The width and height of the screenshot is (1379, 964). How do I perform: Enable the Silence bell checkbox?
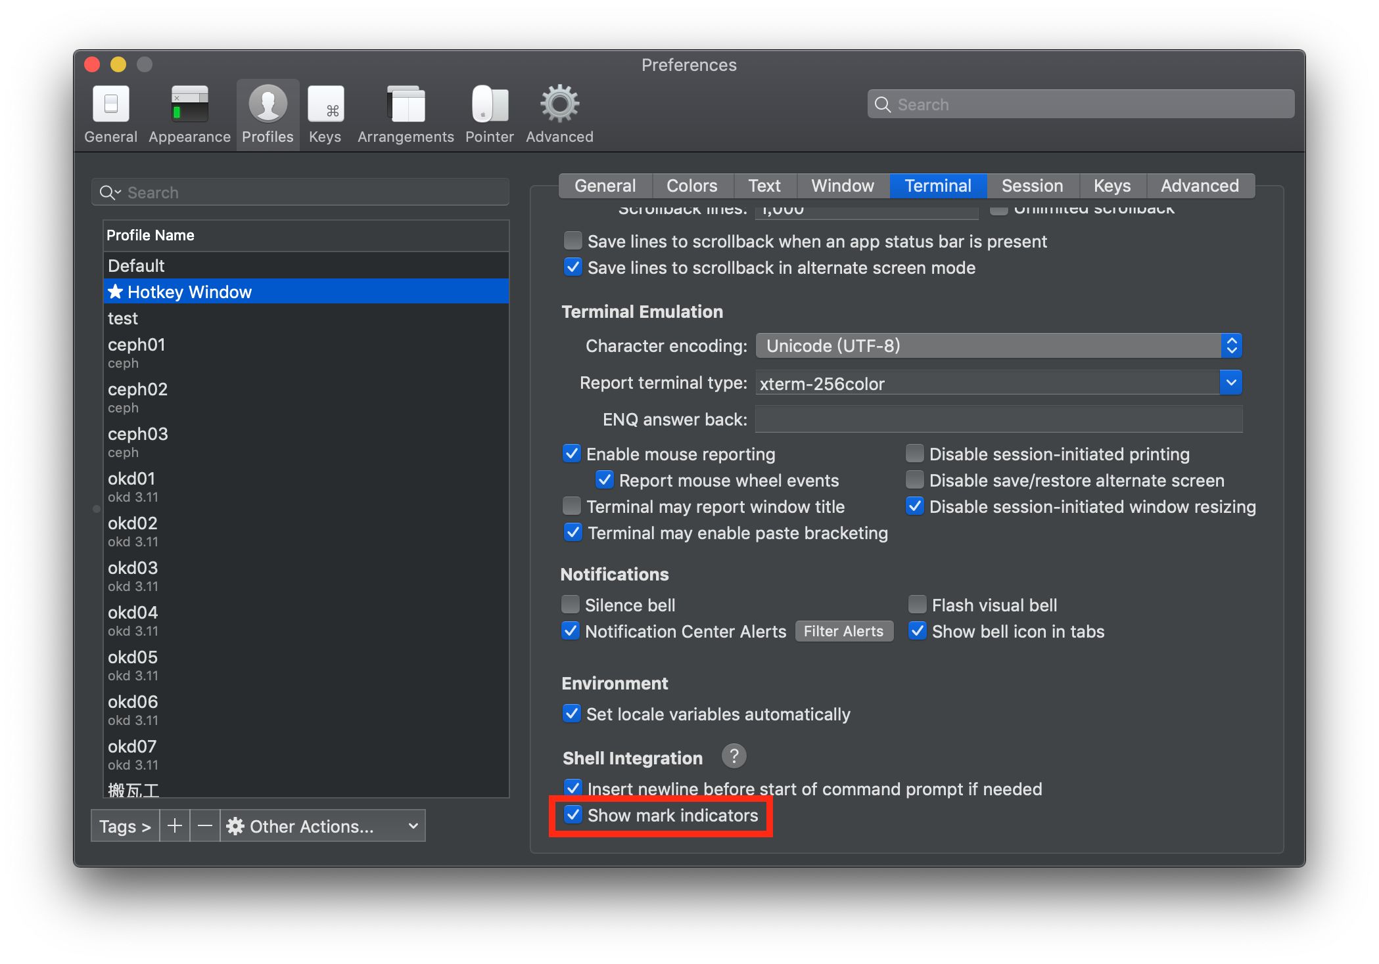571,604
